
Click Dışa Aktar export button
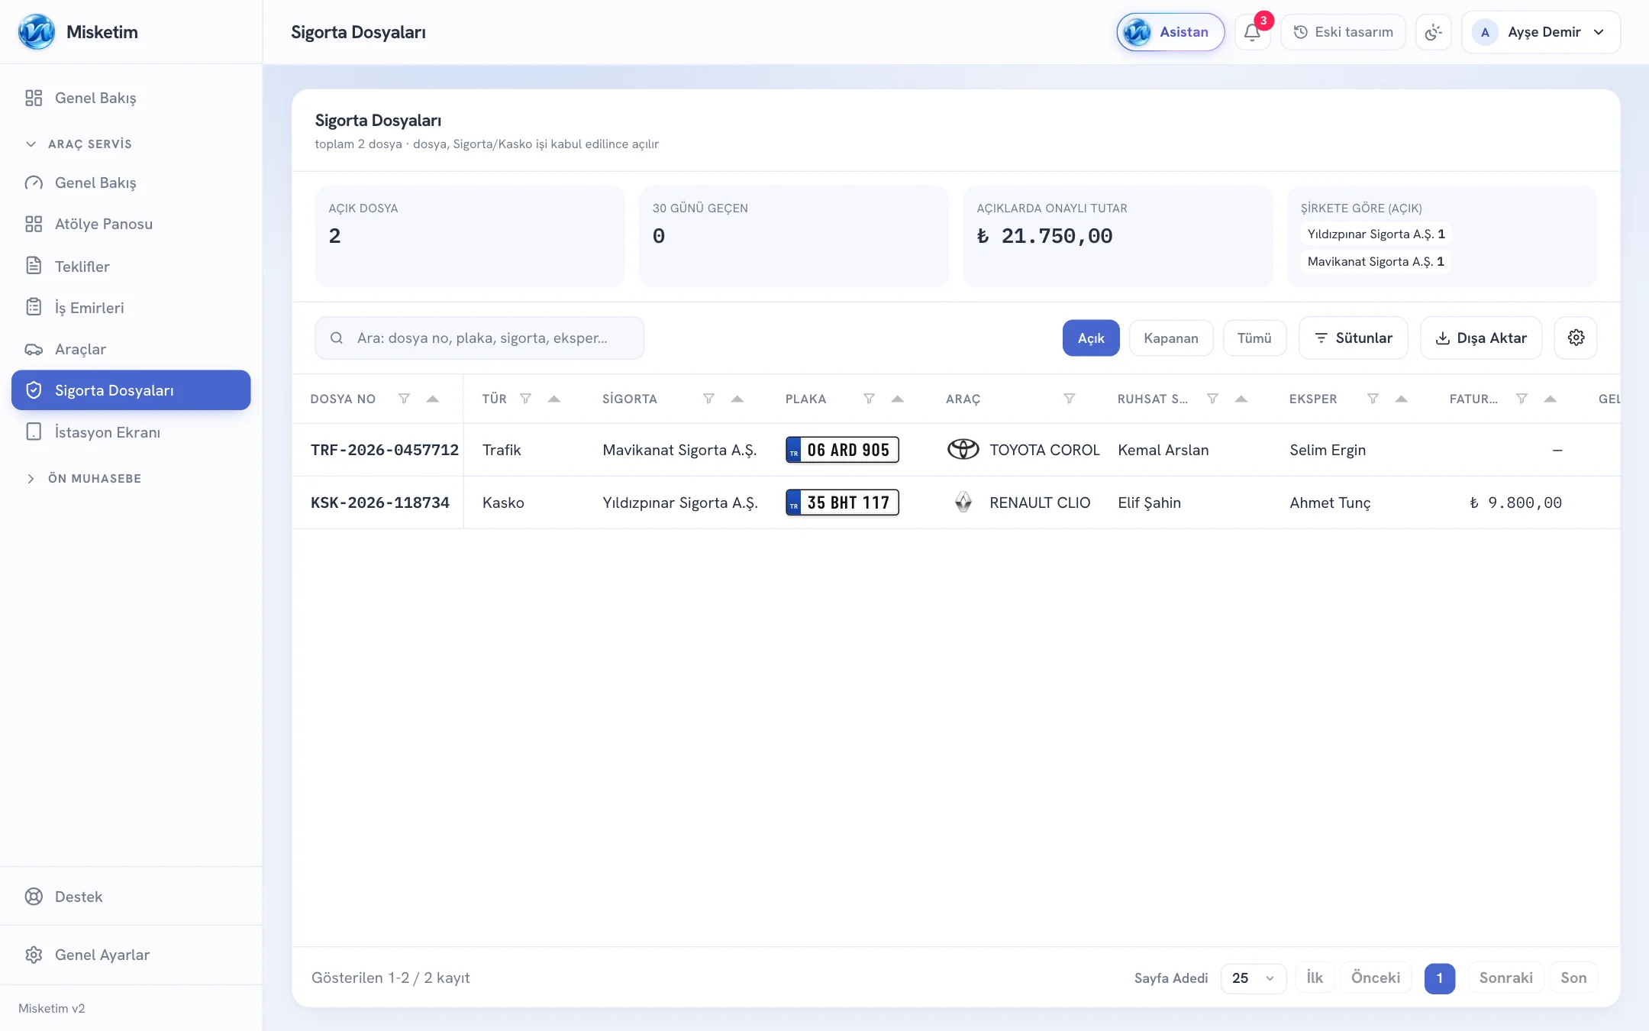point(1481,338)
